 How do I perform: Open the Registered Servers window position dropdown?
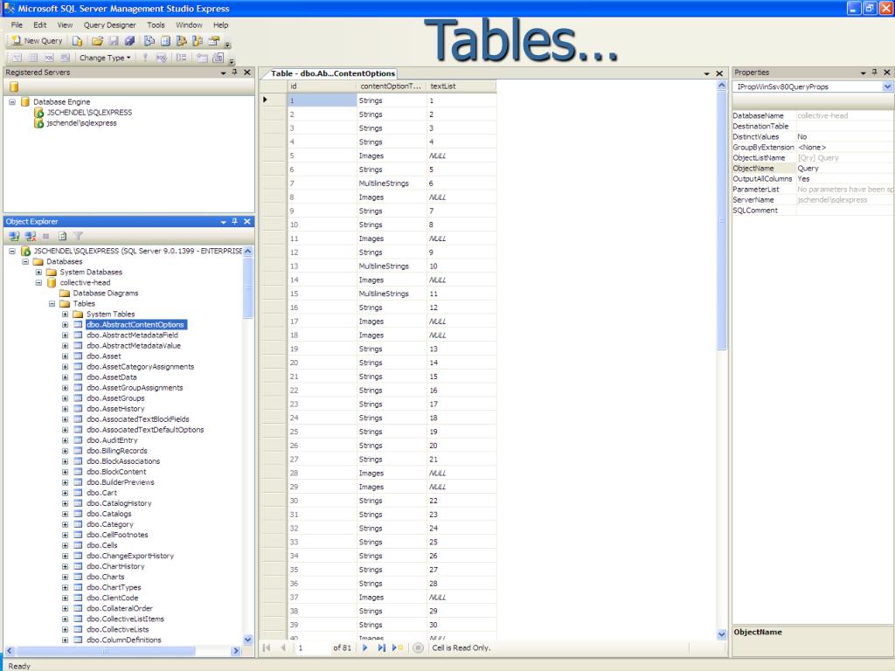tap(223, 73)
